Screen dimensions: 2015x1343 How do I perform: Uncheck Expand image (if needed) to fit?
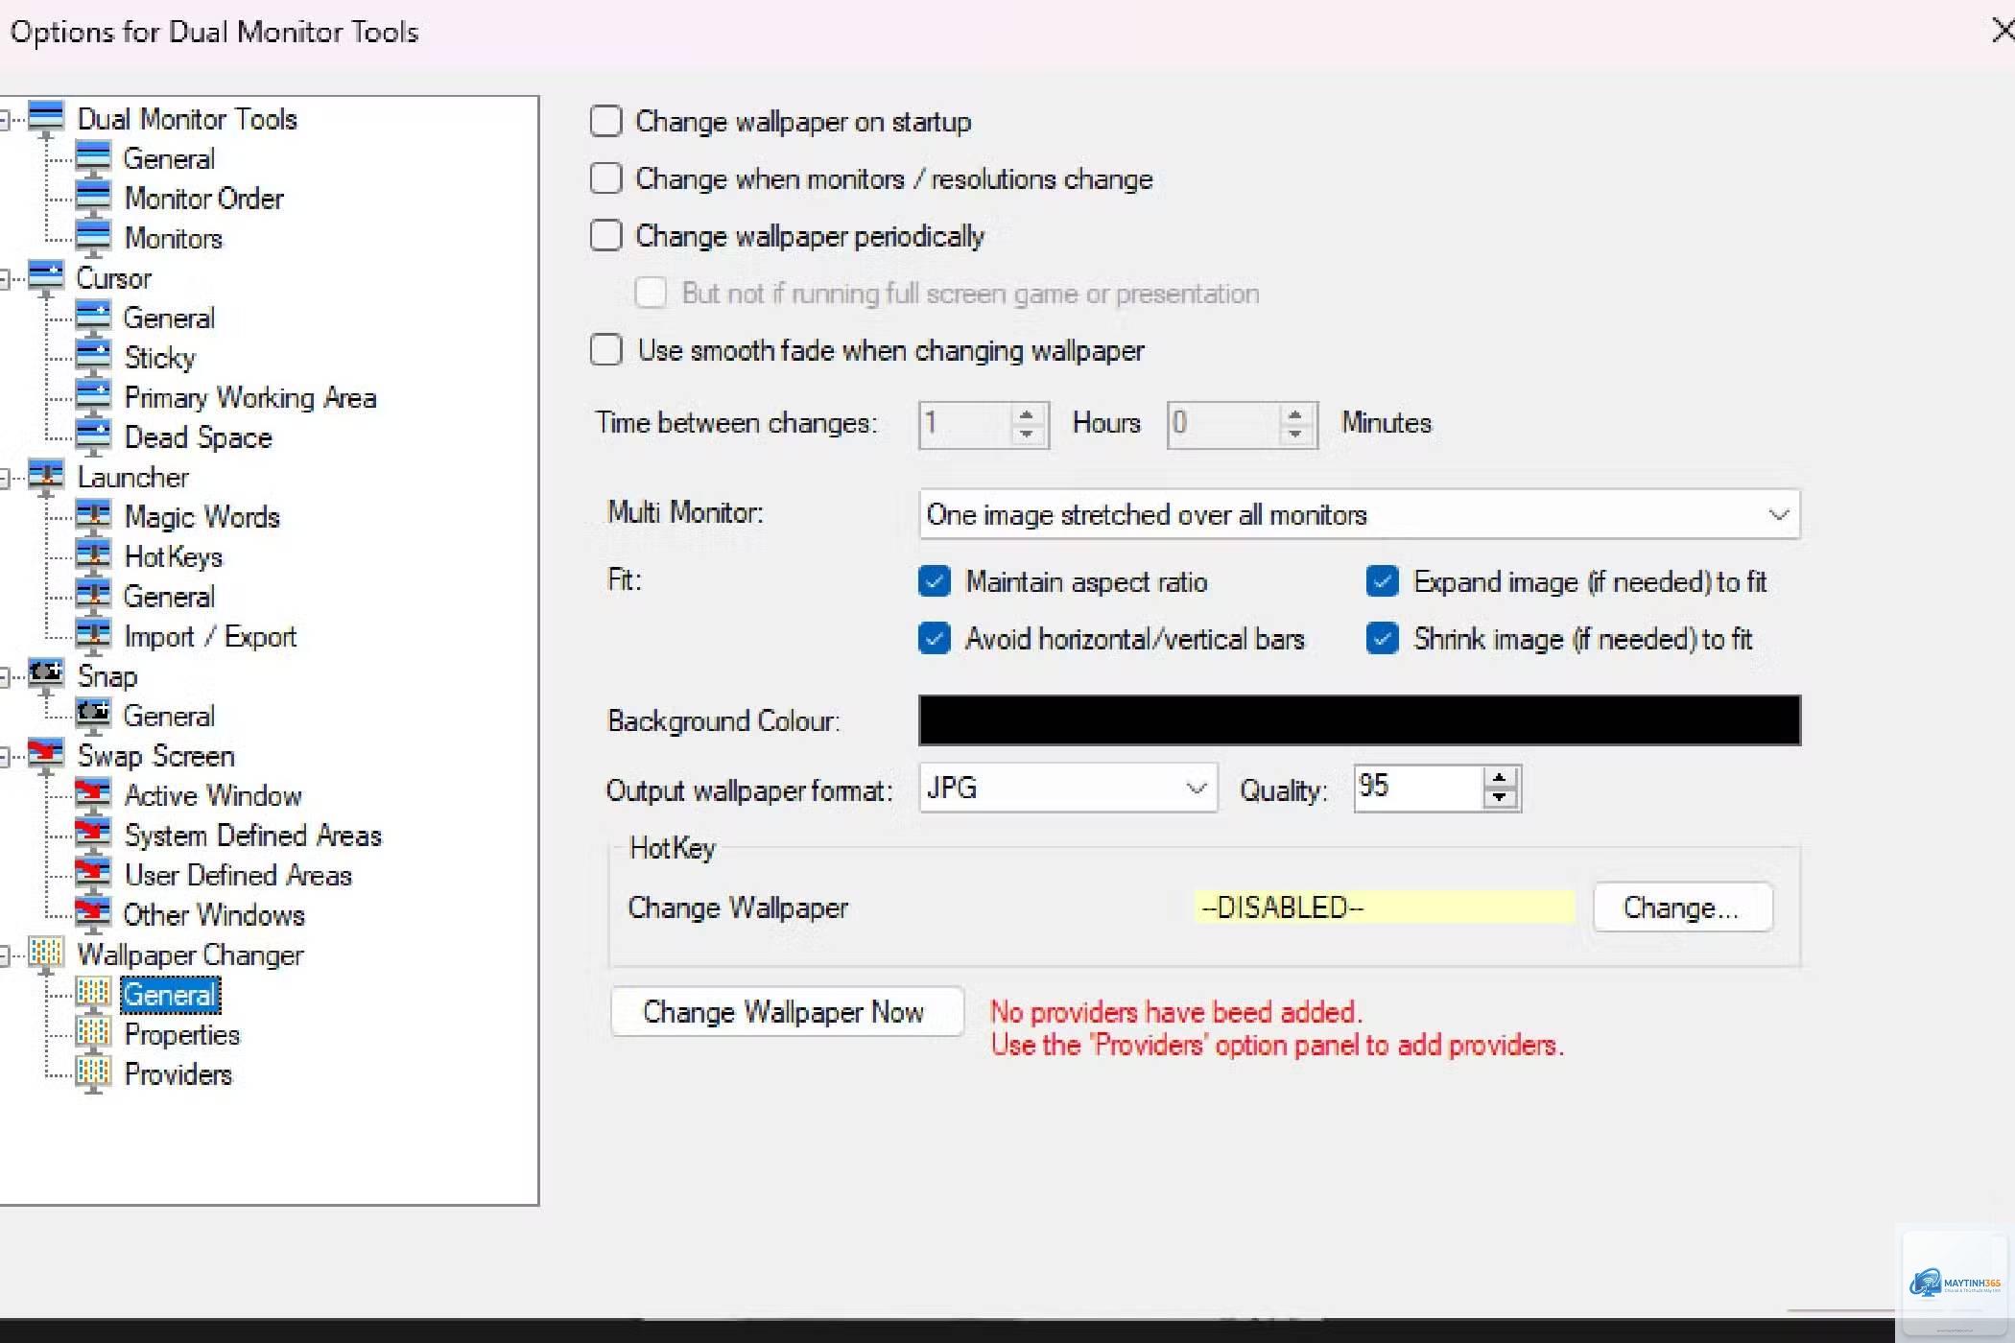point(1382,581)
